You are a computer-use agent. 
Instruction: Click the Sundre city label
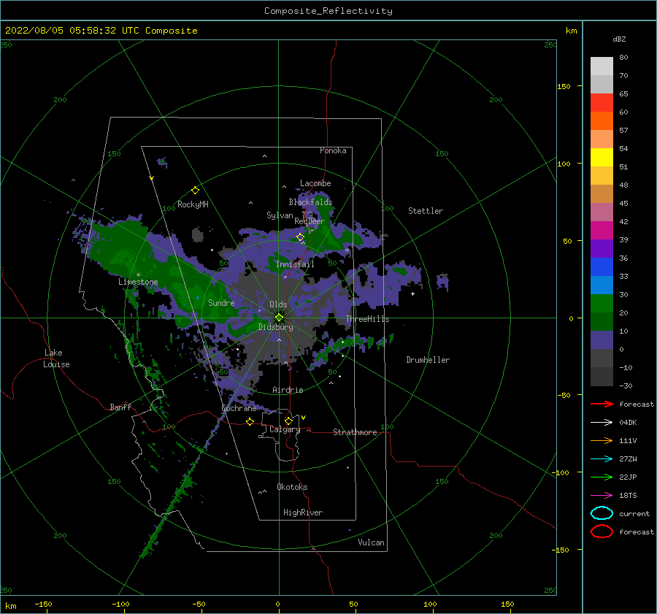(x=221, y=303)
